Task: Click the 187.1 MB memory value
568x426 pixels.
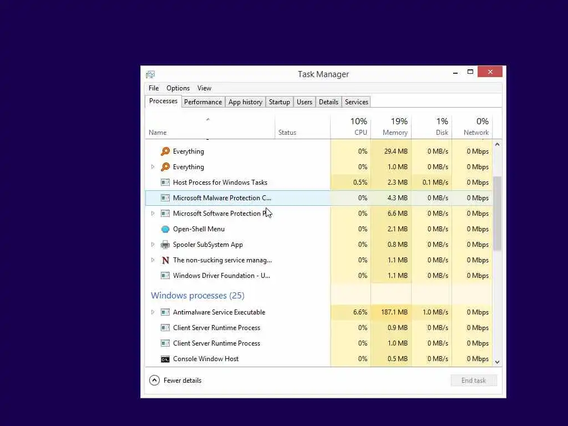Action: point(394,312)
